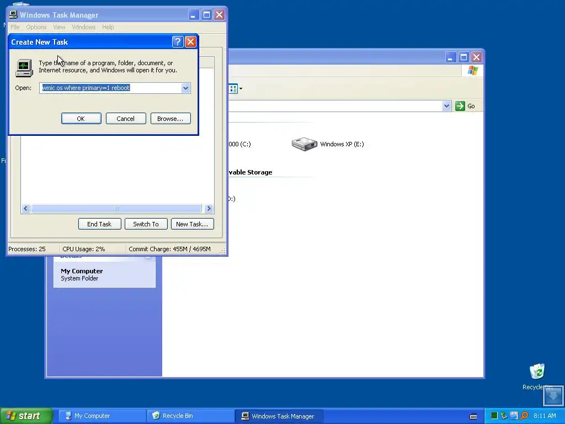This screenshot has height=424, width=565.
Task: Click End Task button
Action: pos(99,224)
